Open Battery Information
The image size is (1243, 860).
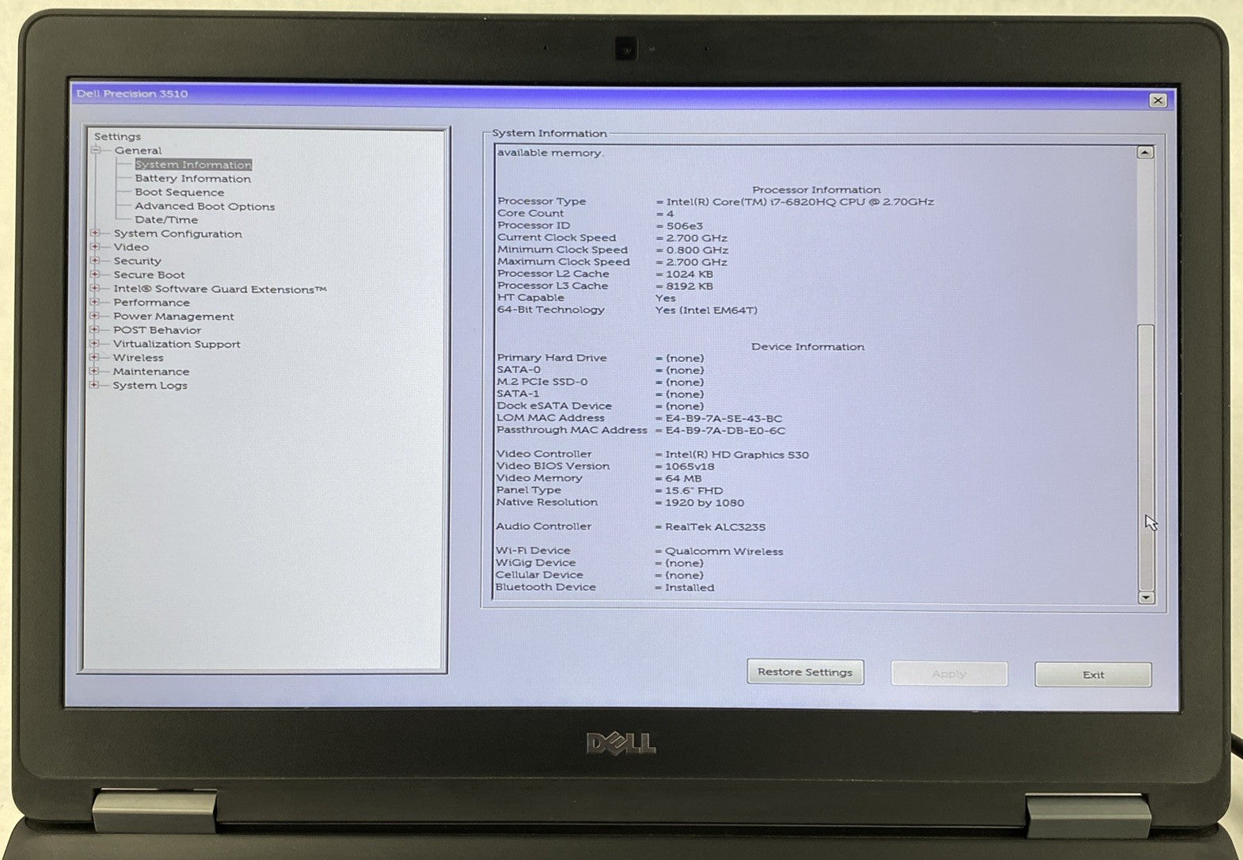tap(192, 179)
